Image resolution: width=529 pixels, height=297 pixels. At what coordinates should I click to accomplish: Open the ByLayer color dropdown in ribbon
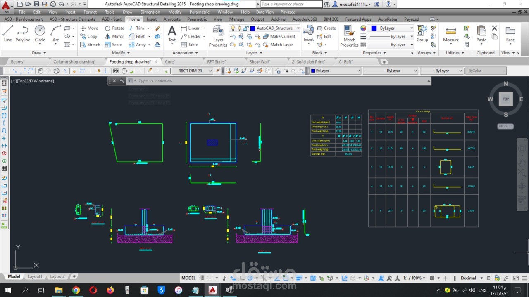pyautogui.click(x=412, y=28)
